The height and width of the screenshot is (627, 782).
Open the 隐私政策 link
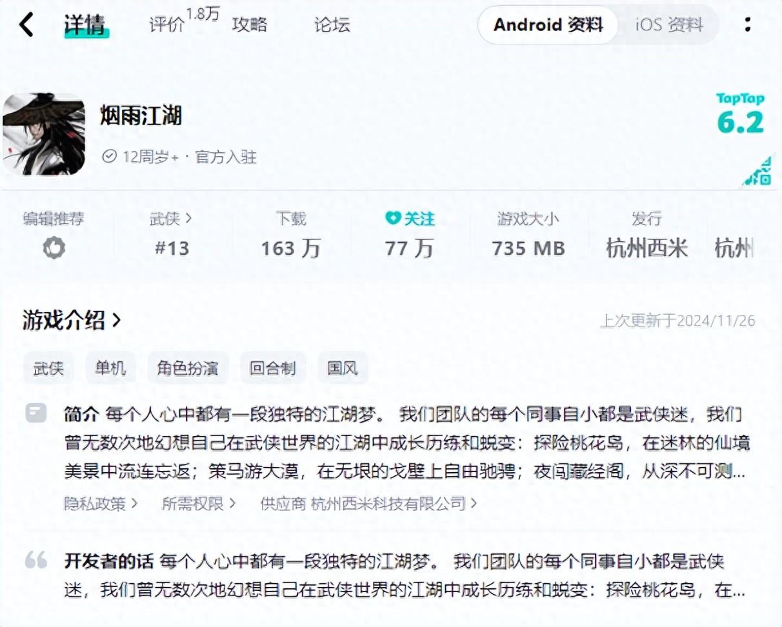(x=101, y=503)
